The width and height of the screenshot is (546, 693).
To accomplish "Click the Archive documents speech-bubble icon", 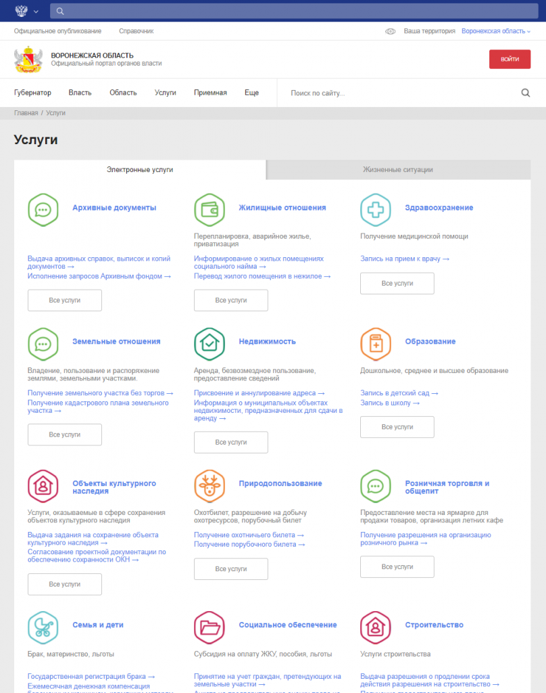I will click(43, 210).
